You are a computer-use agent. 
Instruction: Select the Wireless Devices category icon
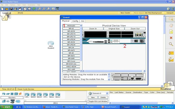16,94
